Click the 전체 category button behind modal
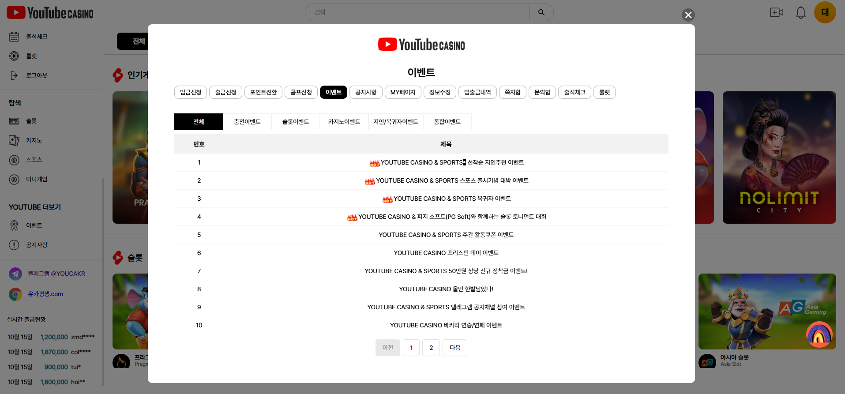The height and width of the screenshot is (394, 845). pyautogui.click(x=132, y=41)
